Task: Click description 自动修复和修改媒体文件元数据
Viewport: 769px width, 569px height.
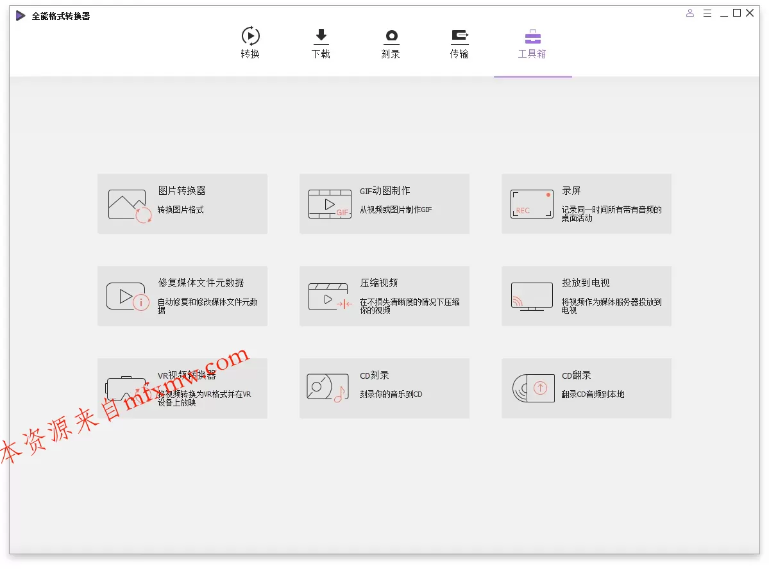Action: pyautogui.click(x=207, y=306)
